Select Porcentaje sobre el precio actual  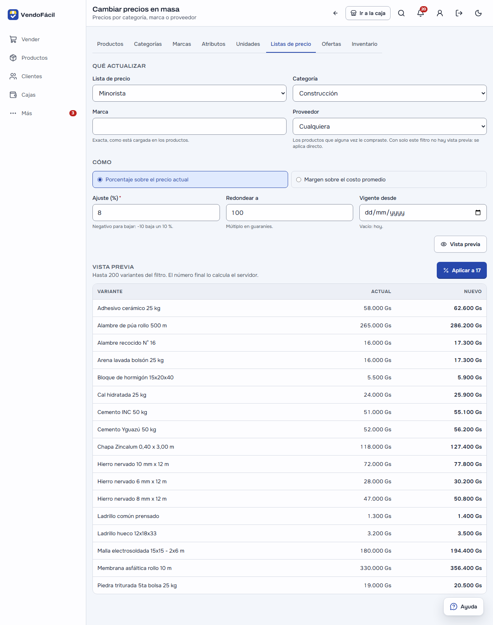190,179
